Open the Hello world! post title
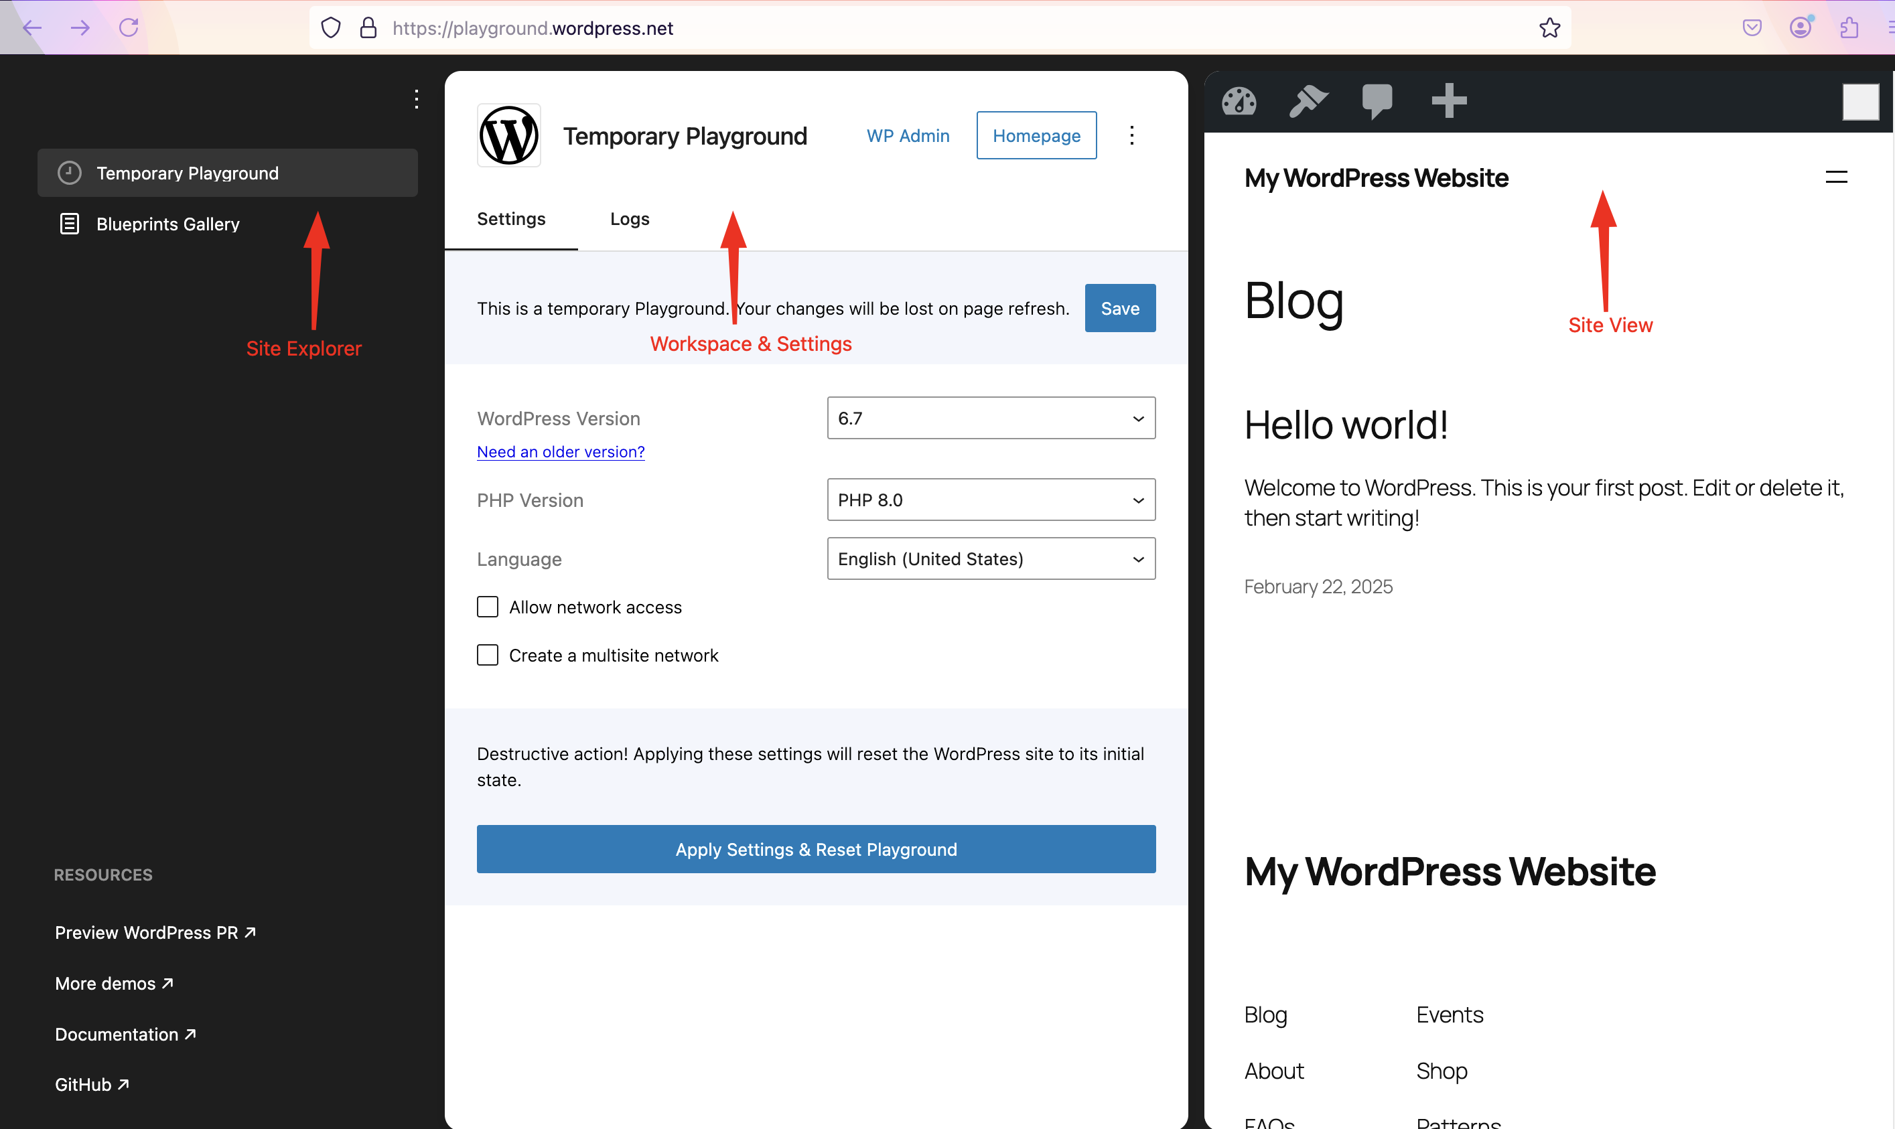This screenshot has width=1895, height=1129. [x=1346, y=424]
